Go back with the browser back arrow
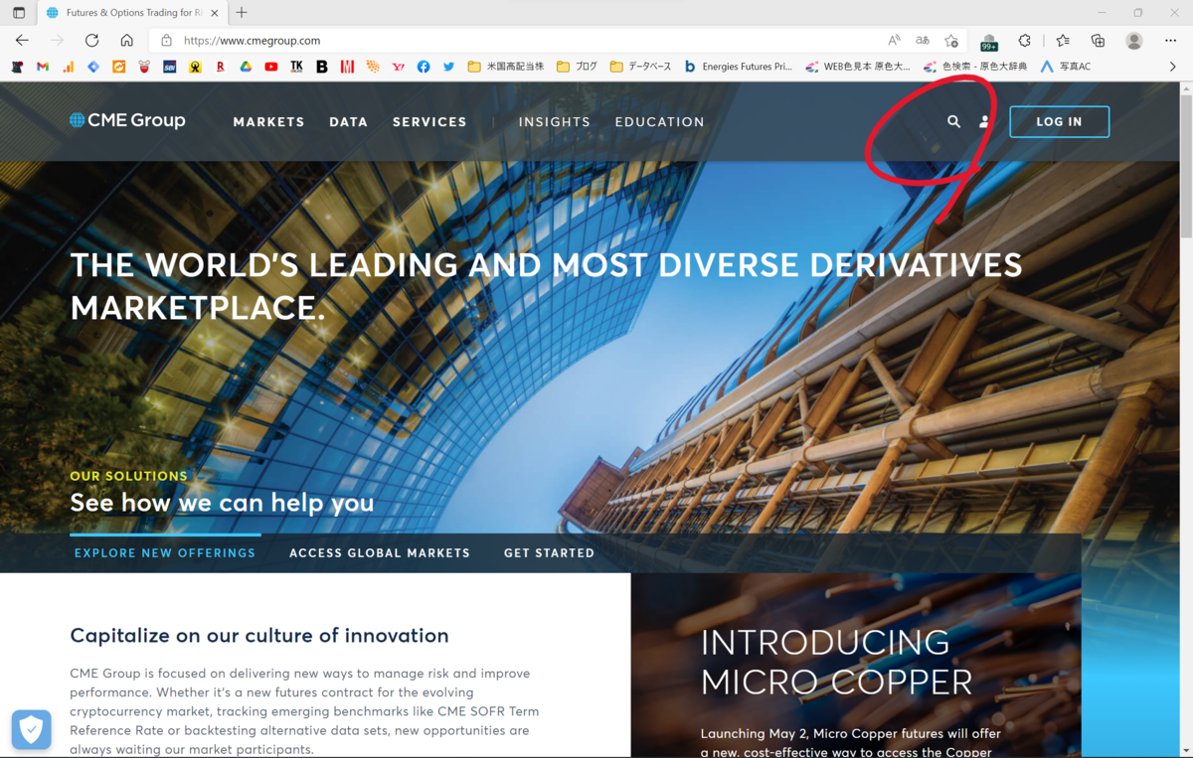Image resolution: width=1193 pixels, height=758 pixels. click(22, 41)
